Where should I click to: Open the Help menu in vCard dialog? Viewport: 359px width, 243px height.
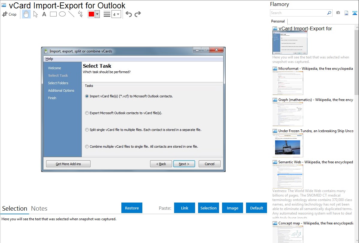pyautogui.click(x=49, y=59)
